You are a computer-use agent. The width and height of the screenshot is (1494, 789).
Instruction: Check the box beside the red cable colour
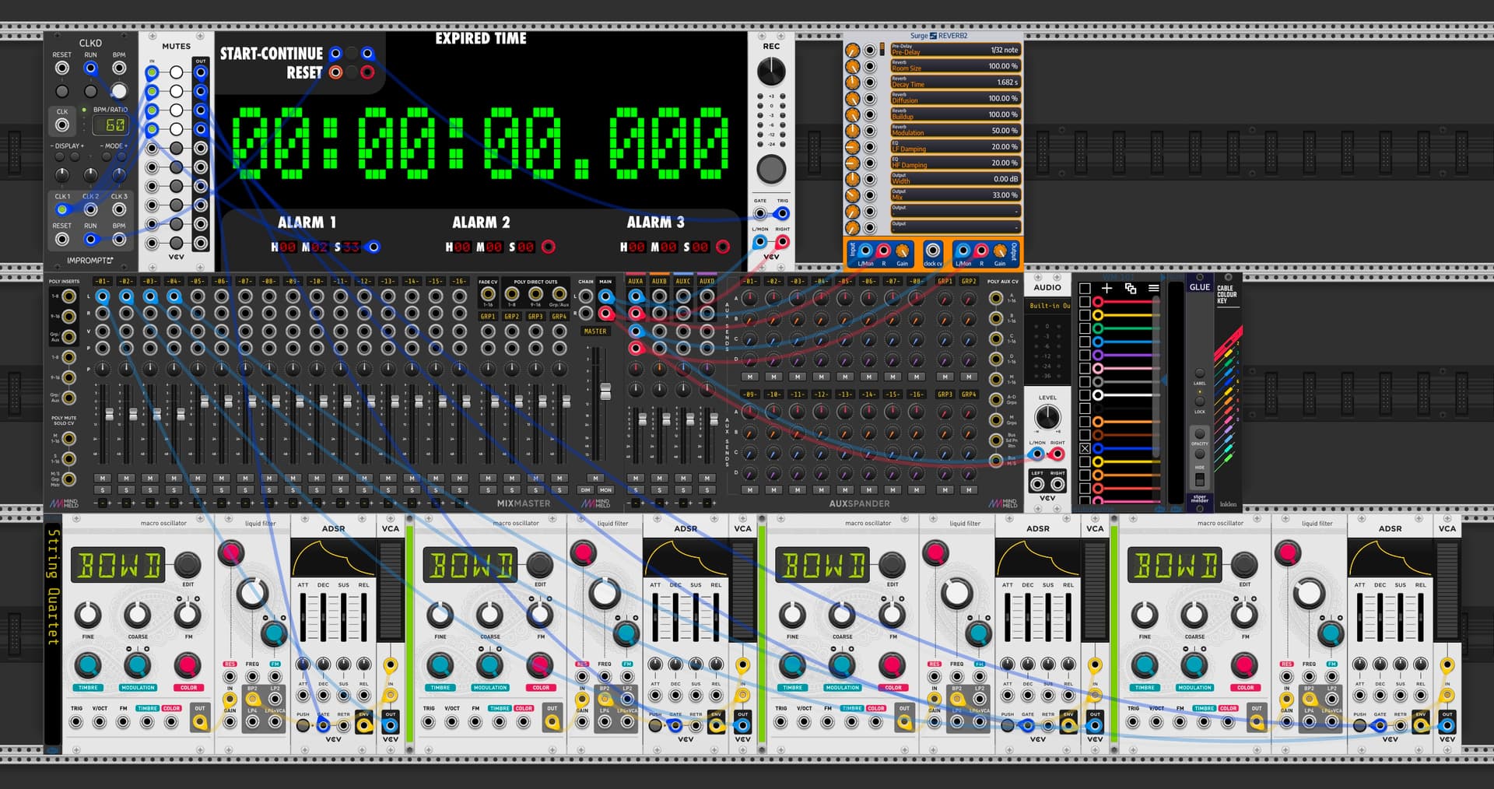point(1085,302)
